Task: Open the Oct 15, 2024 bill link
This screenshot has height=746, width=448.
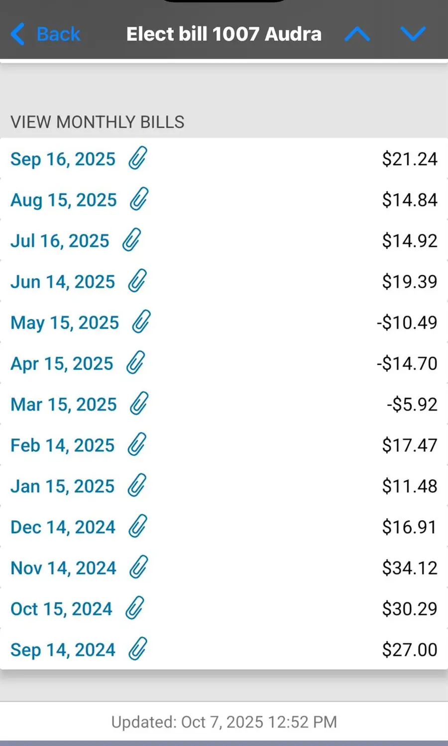Action: coord(62,609)
